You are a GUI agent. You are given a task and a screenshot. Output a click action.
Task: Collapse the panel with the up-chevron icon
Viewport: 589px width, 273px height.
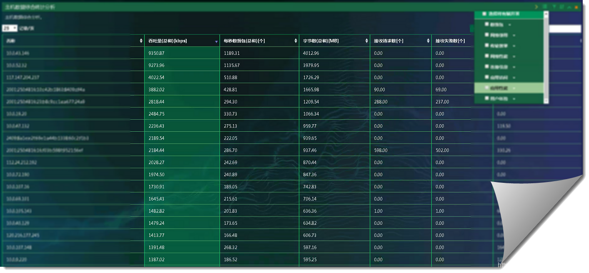click(x=569, y=7)
